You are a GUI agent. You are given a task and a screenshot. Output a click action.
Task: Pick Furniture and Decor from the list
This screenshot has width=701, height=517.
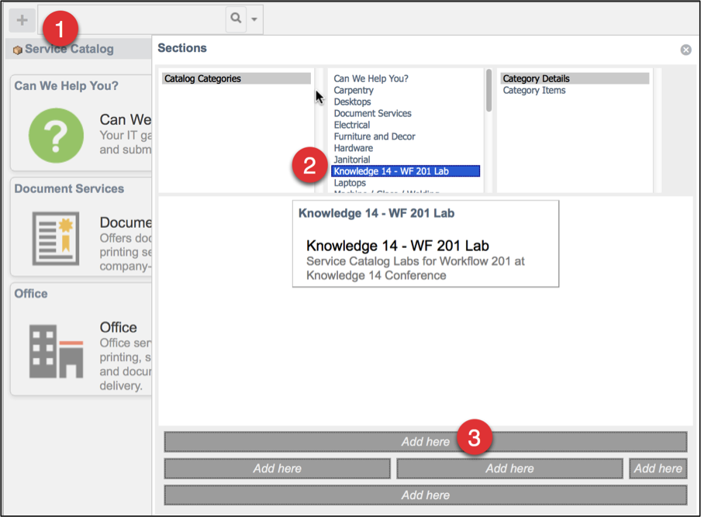tap(375, 136)
